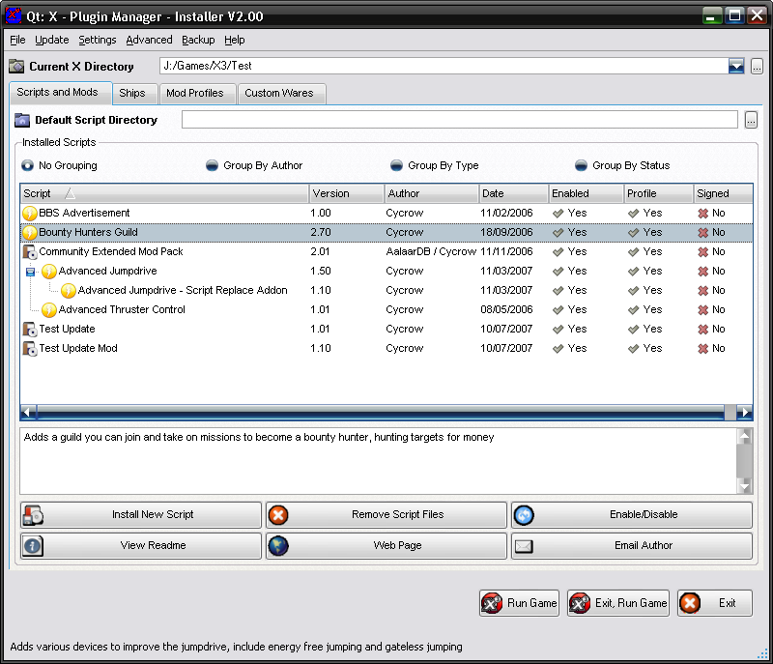This screenshot has width=773, height=664.
Task: Switch to the Custom Wares tab
Action: tap(281, 94)
